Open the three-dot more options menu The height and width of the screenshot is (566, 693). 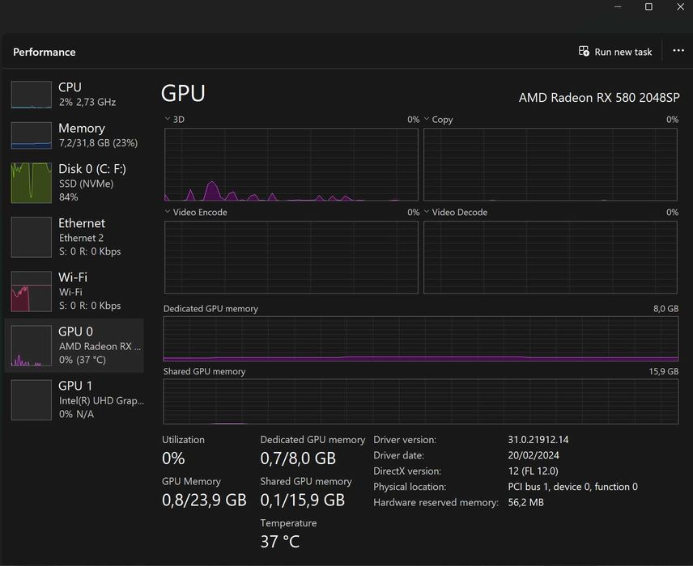678,51
